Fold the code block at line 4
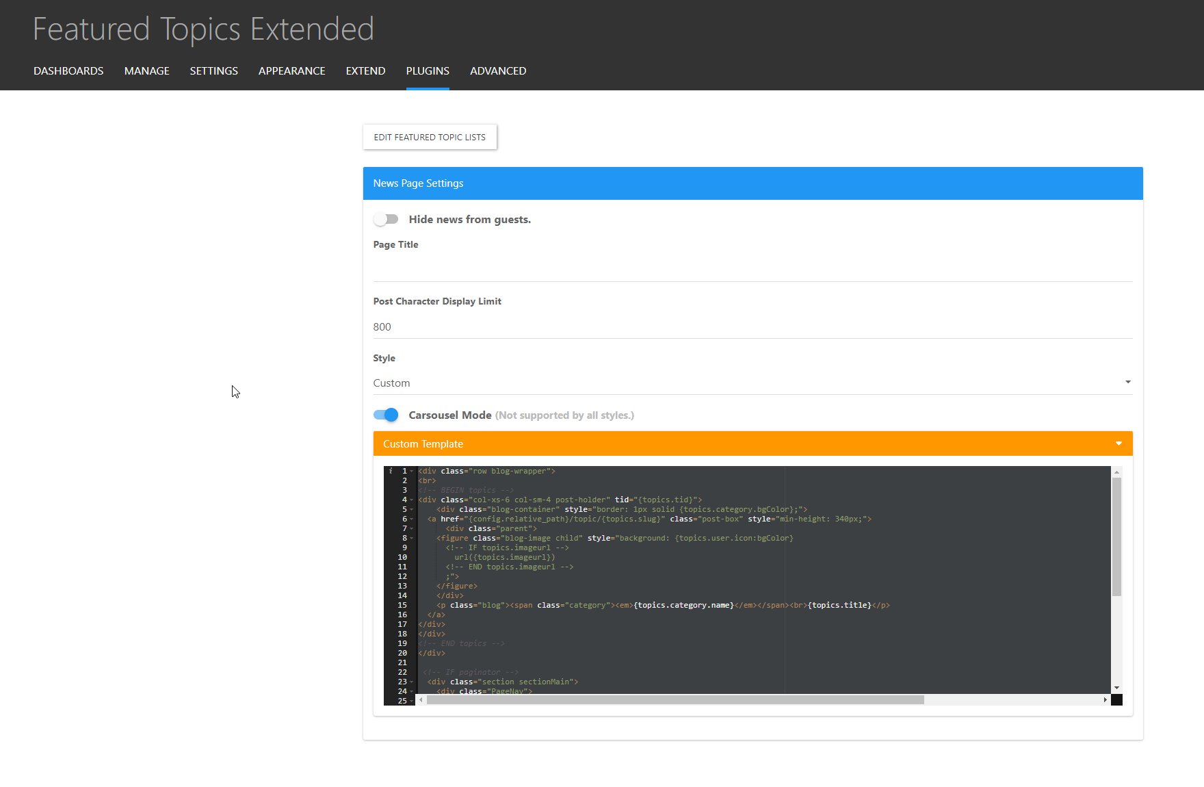The height and width of the screenshot is (787, 1204). tap(412, 500)
